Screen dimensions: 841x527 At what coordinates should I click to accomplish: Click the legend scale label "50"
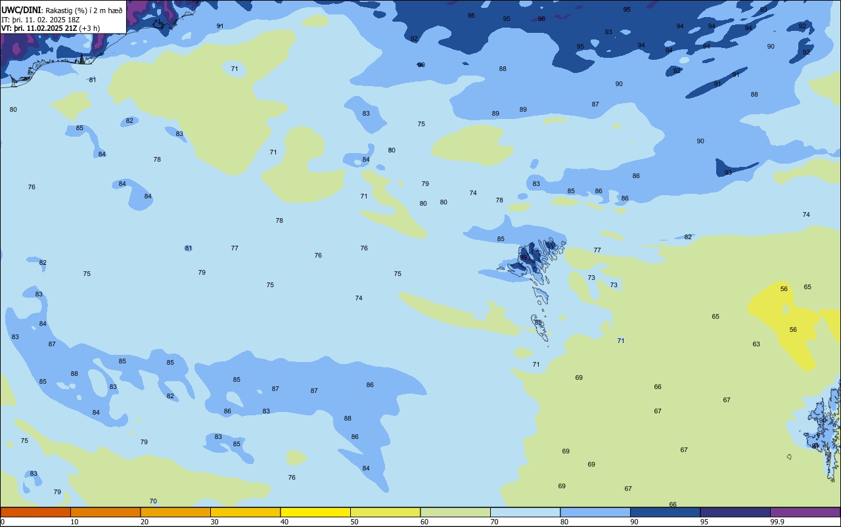[354, 522]
